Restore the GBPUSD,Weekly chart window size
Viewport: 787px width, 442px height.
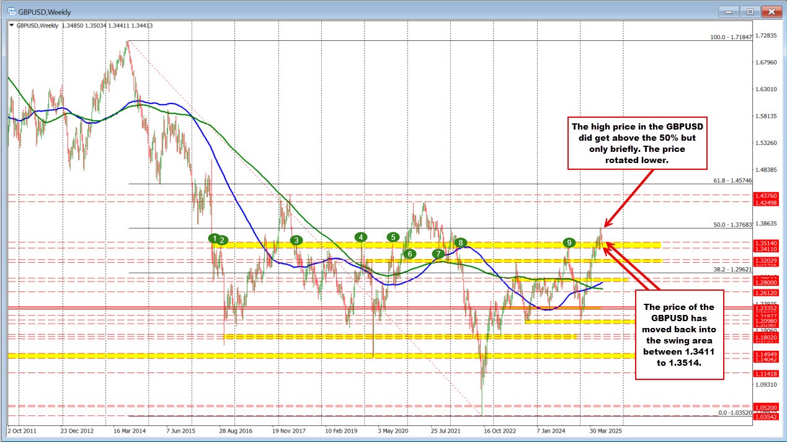[749, 11]
